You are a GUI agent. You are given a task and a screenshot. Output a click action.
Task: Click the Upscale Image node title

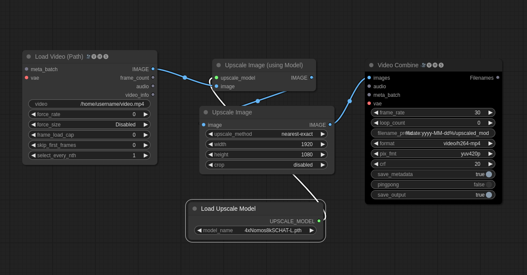click(232, 112)
